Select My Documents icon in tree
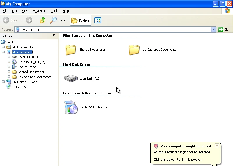The width and height of the screenshot is (233, 166). tap(9, 47)
